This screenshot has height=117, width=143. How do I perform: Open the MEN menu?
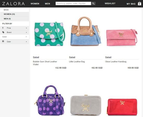pos(47,4)
